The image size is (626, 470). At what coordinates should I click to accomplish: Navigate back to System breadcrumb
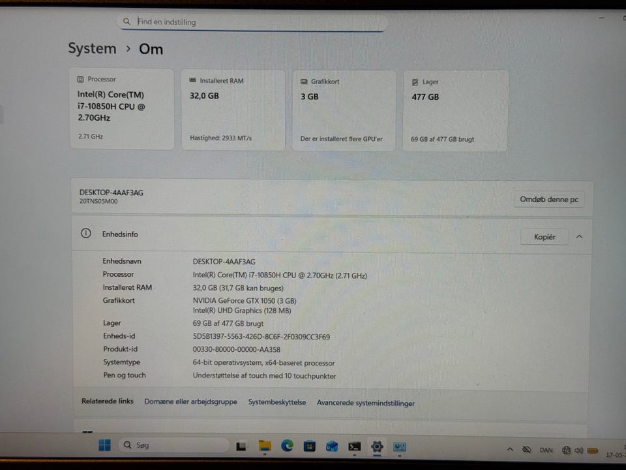(92, 48)
